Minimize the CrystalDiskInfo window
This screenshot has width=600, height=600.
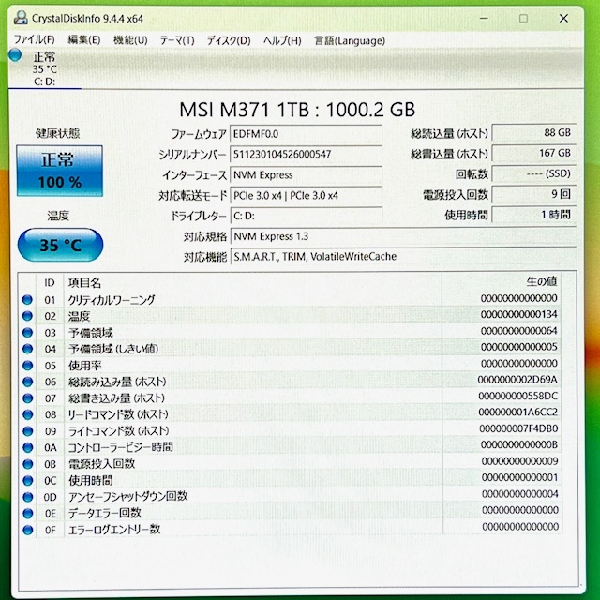(x=484, y=18)
